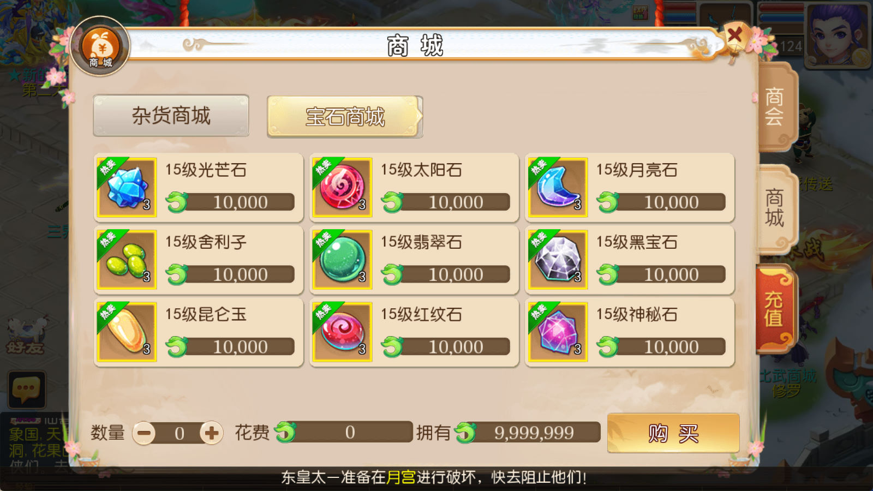Click the 购买 purchase button
The width and height of the screenshot is (873, 491).
coord(673,433)
